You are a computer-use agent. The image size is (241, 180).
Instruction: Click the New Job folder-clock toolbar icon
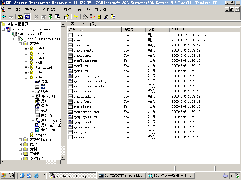(113, 17)
